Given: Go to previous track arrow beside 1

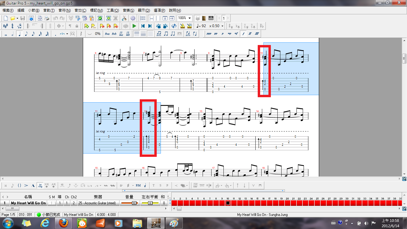Looking at the screenshot, I should [220, 18].
